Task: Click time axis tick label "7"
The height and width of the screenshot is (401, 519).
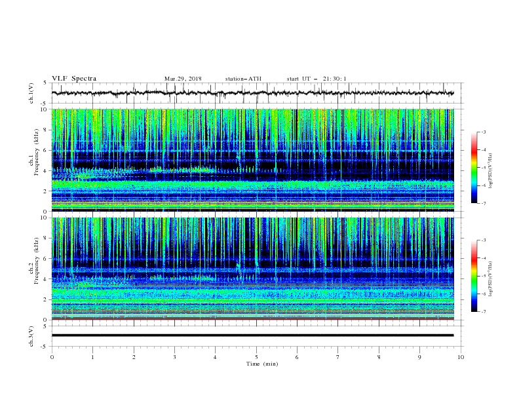Action: [338, 357]
